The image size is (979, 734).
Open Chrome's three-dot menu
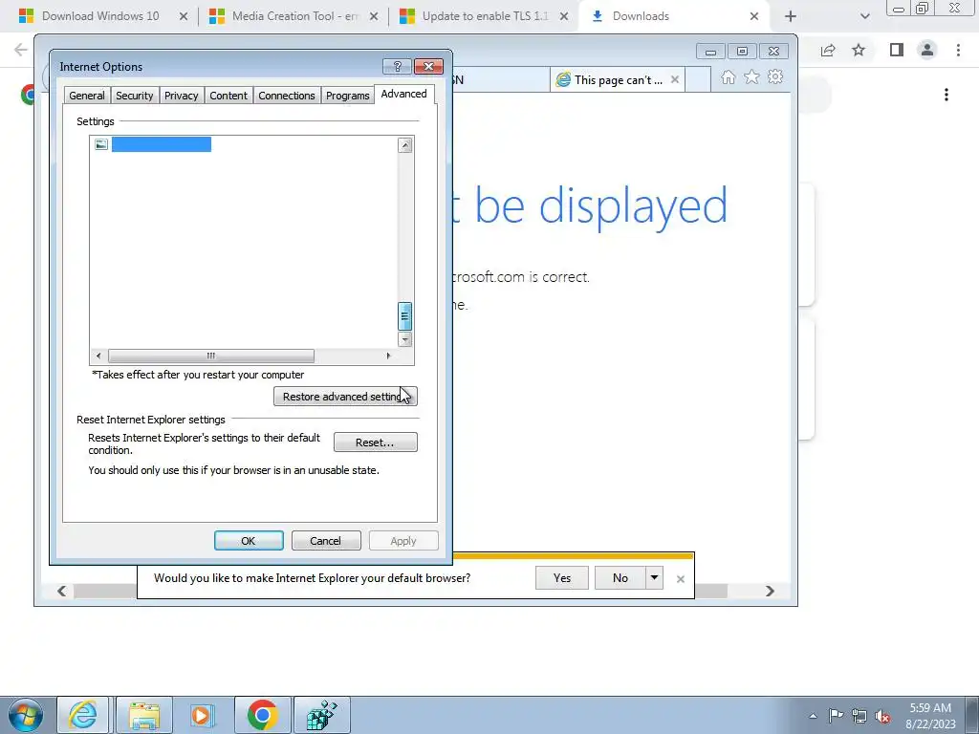pyautogui.click(x=958, y=50)
